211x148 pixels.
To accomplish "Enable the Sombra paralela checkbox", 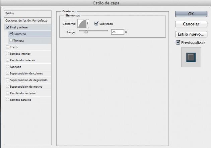I will coord(7,100).
